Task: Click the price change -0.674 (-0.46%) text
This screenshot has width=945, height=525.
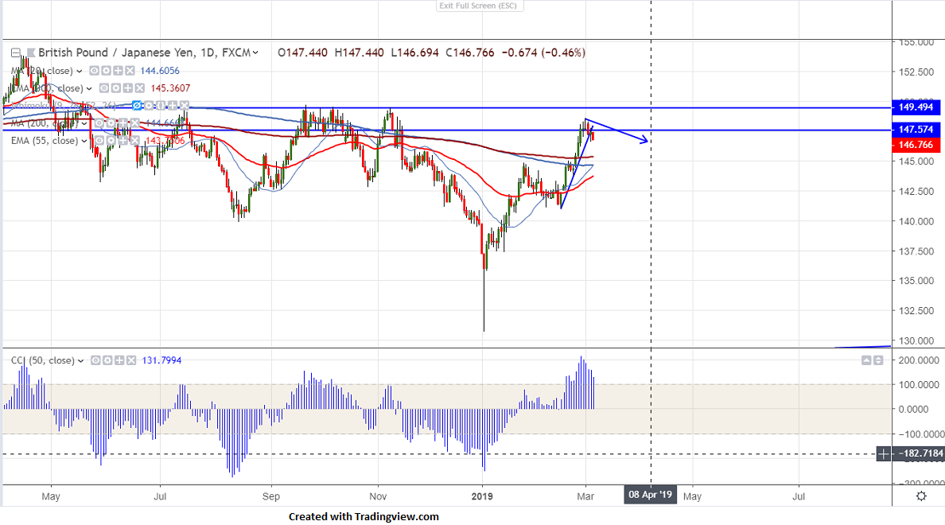Action: coord(543,53)
